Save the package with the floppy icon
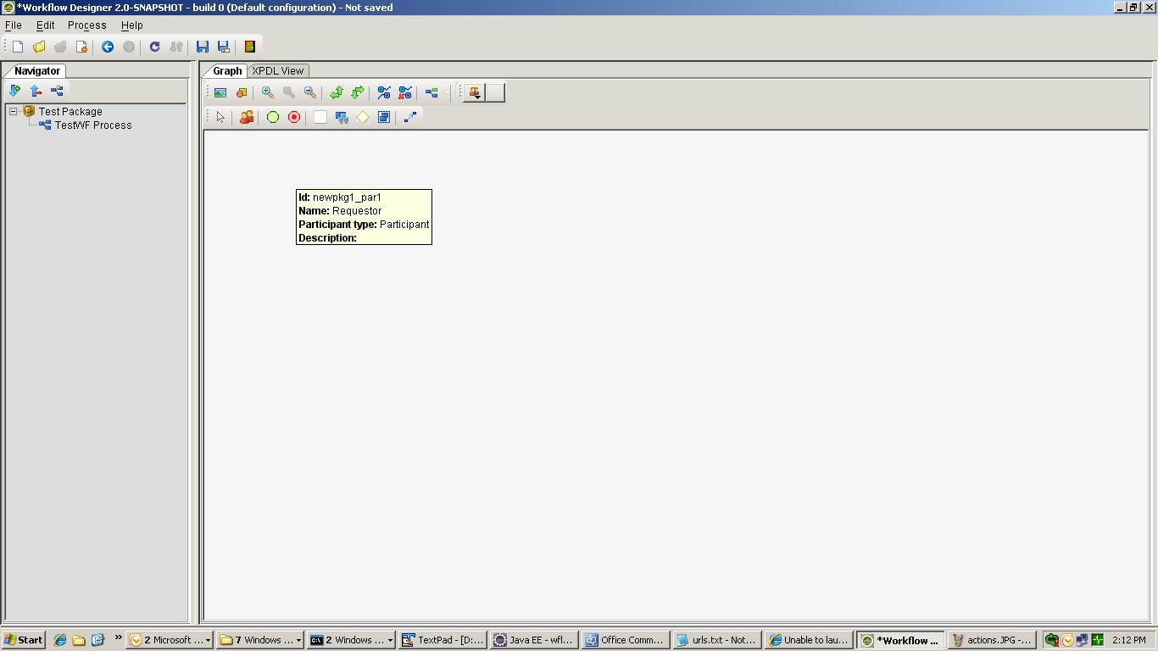This screenshot has width=1158, height=651. coord(203,47)
